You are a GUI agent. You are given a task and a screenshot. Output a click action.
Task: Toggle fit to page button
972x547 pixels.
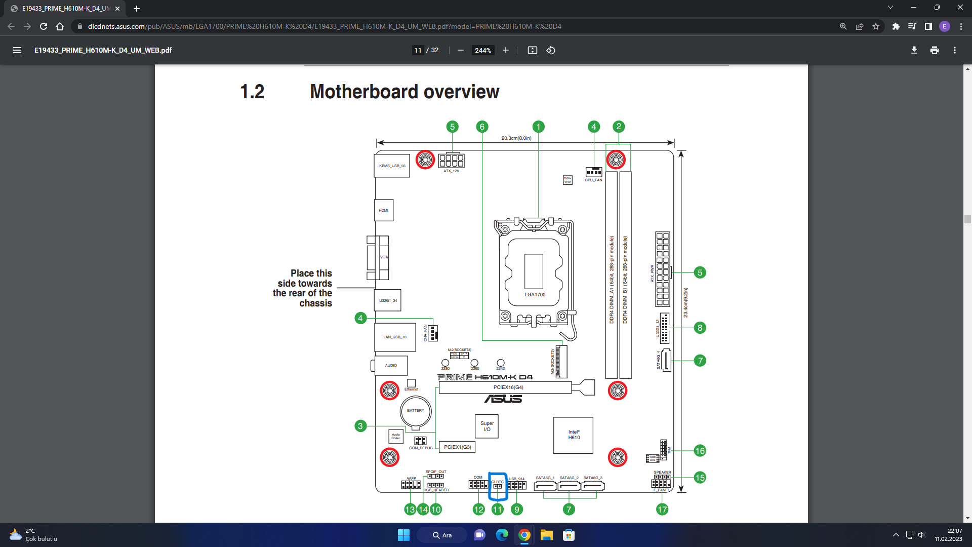(x=532, y=50)
